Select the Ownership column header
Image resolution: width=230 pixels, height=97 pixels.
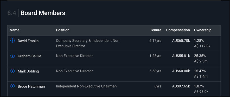click(x=203, y=30)
